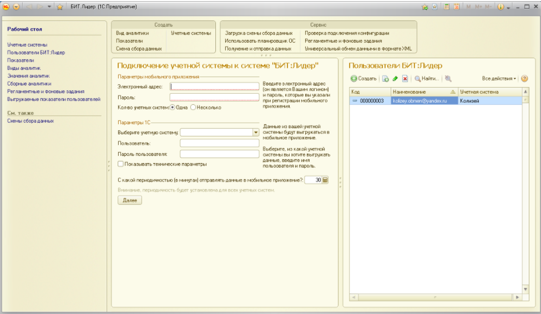Open Схема сбора данных in Создать panel
Screen dimensions: 541x314
point(139,49)
